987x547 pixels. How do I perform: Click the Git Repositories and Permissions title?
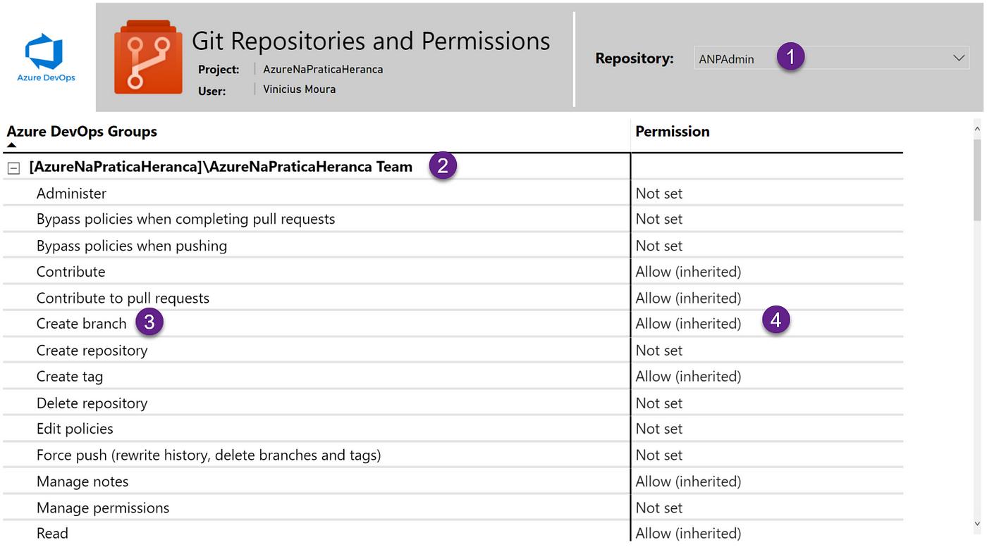coord(371,41)
